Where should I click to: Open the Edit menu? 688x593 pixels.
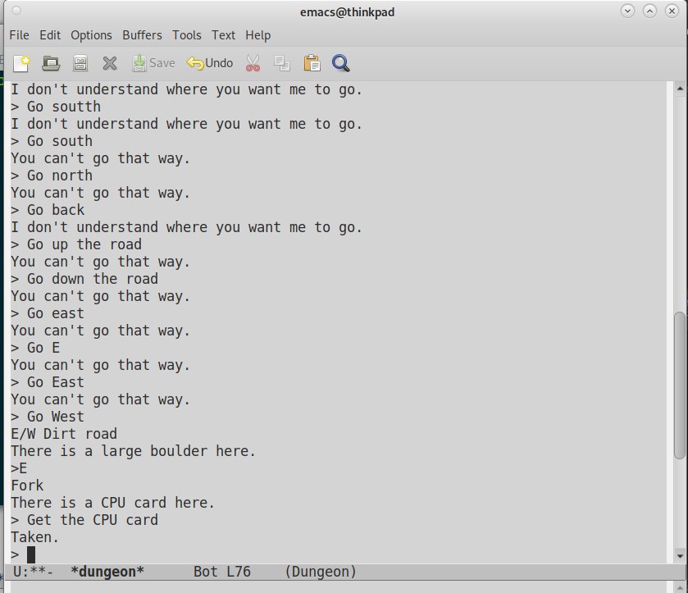[x=50, y=35]
